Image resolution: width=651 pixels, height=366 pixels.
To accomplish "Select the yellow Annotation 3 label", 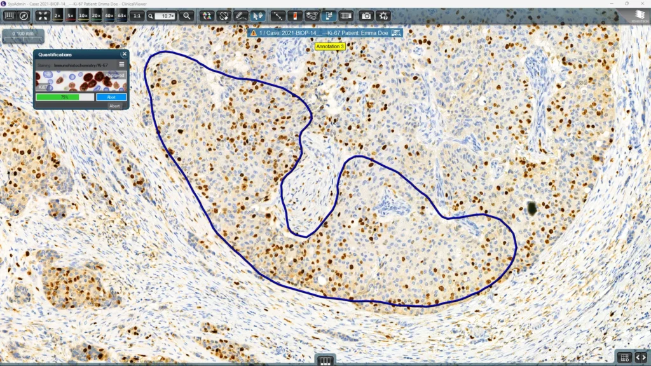I will click(330, 46).
